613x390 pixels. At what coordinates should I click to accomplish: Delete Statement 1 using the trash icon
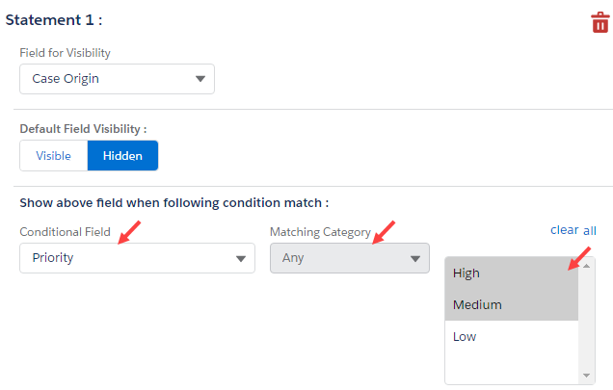(x=600, y=22)
